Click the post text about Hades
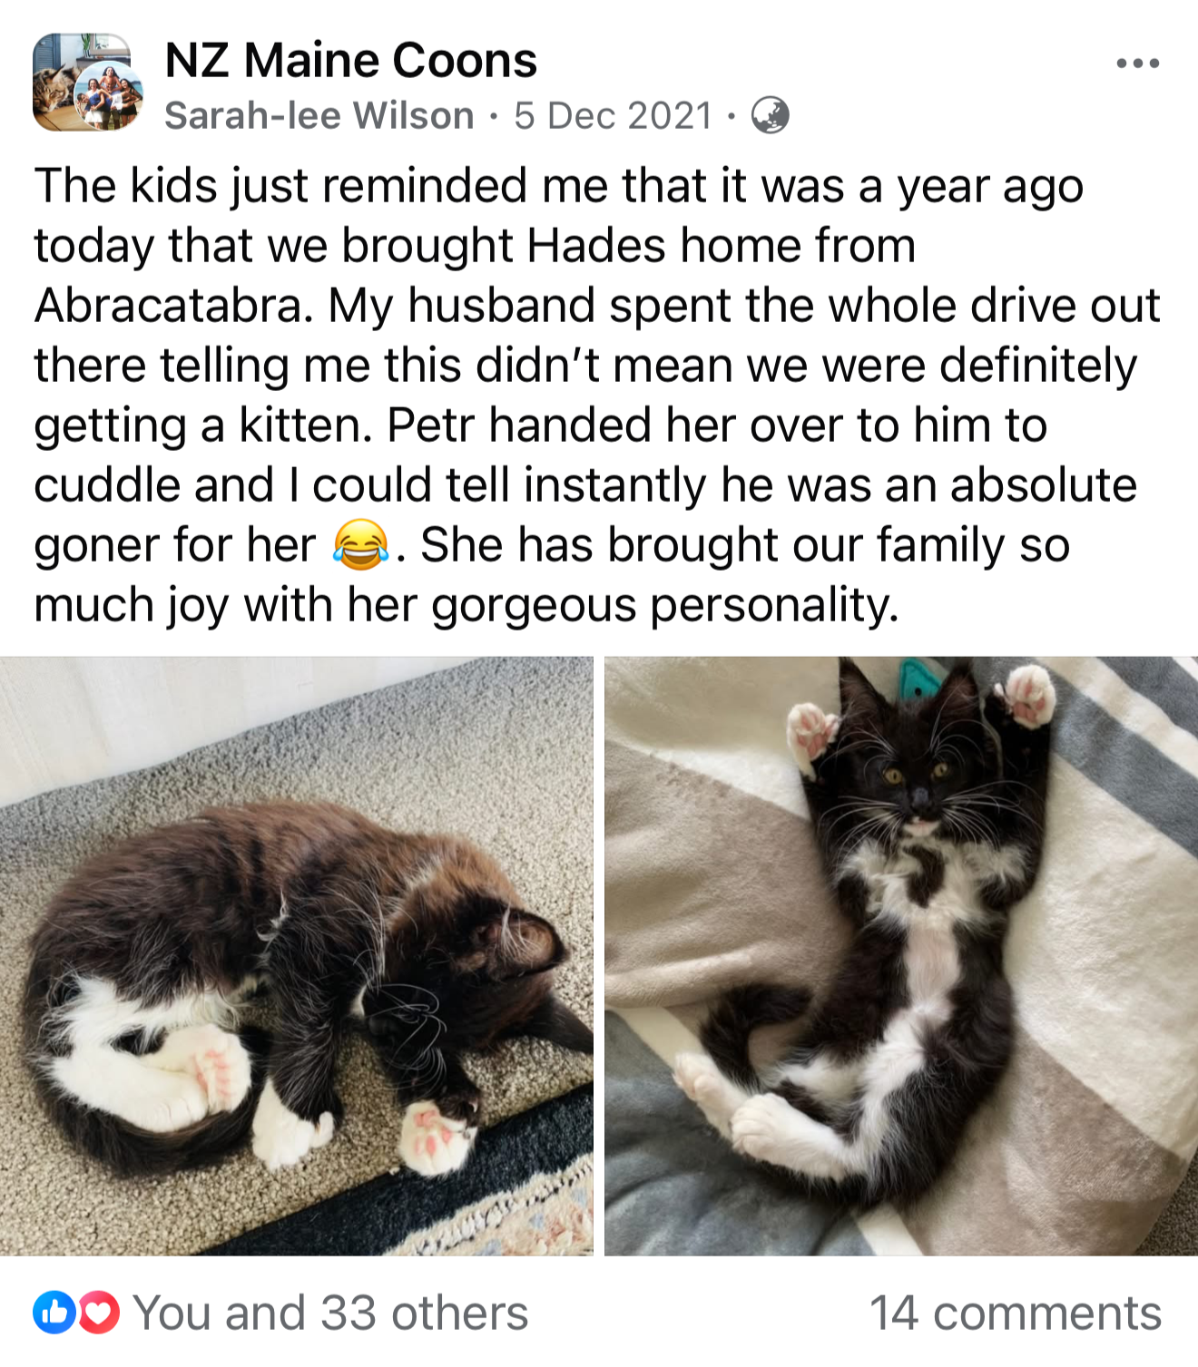The image size is (1198, 1367). pos(597,395)
